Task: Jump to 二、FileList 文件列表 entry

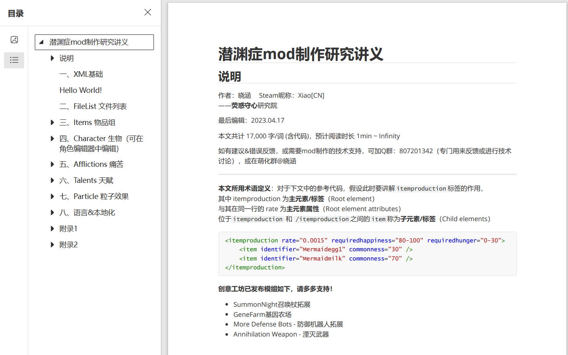Action: (x=93, y=107)
